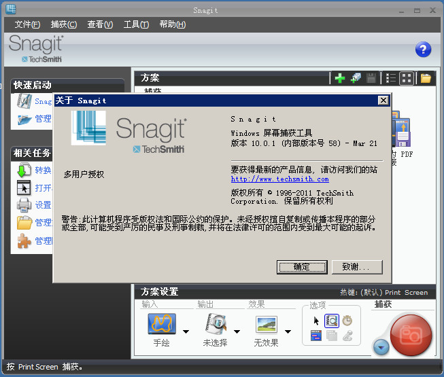Screen dimensions: 444x377
Task: Open the www.techsmith.com link
Action: [279, 179]
